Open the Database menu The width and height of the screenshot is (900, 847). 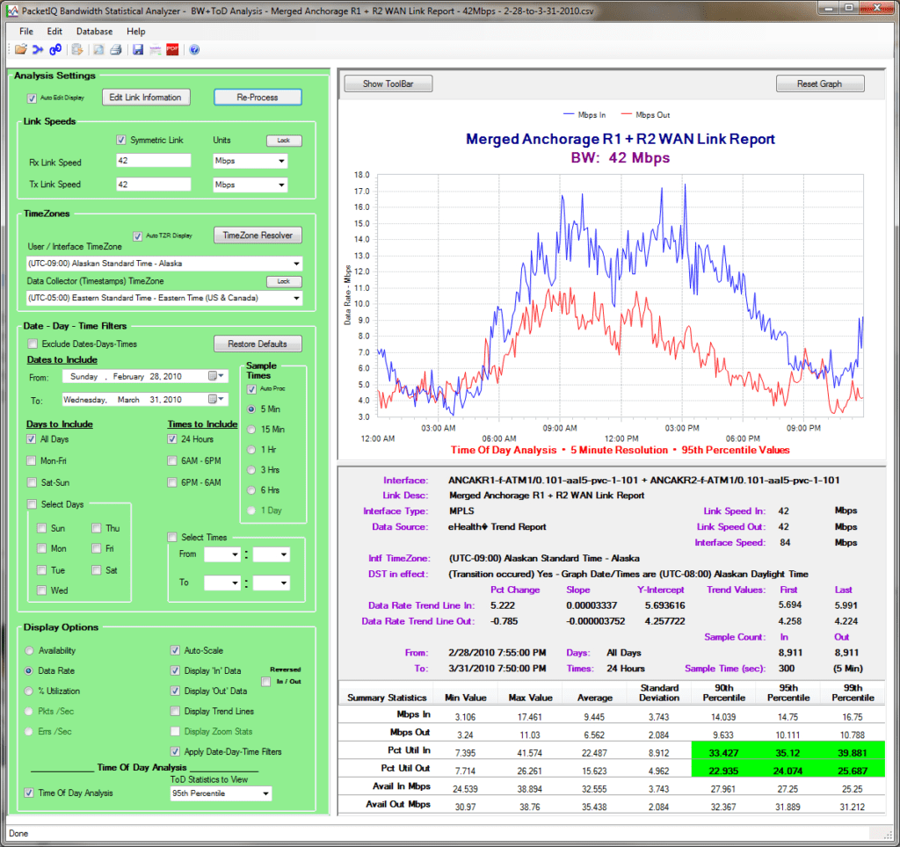click(x=93, y=31)
